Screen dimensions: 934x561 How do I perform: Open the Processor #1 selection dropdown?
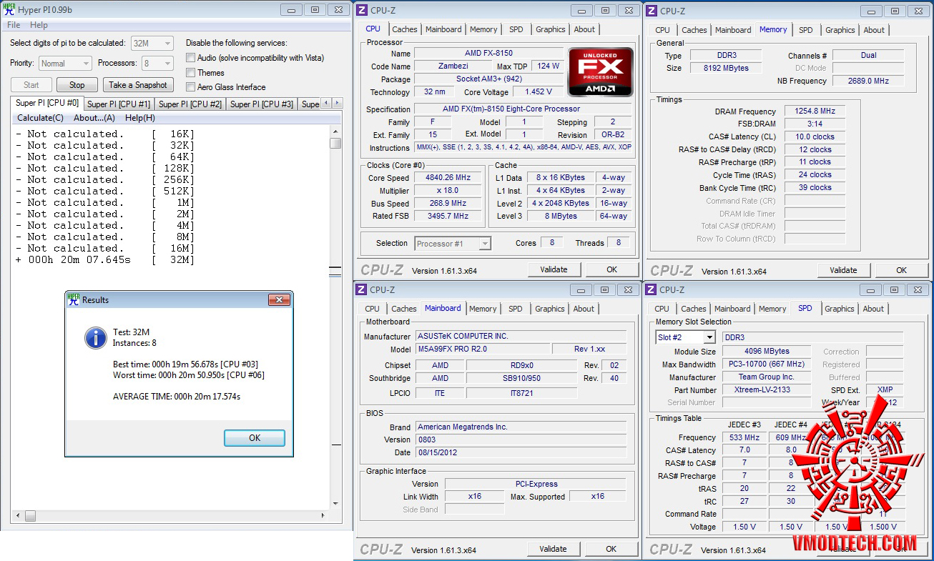(453, 244)
